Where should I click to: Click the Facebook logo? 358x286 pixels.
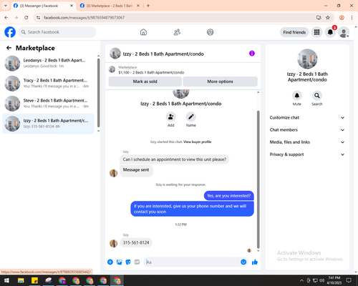[10, 32]
